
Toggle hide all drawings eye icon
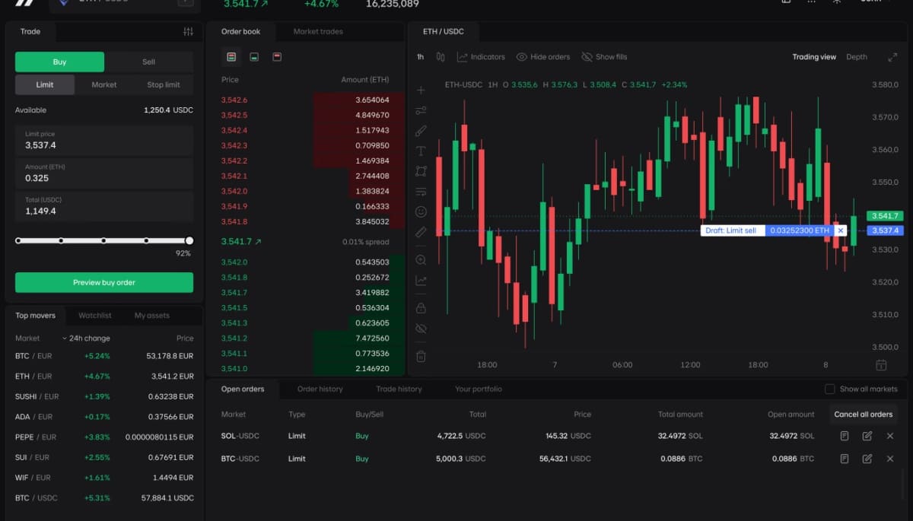421,329
